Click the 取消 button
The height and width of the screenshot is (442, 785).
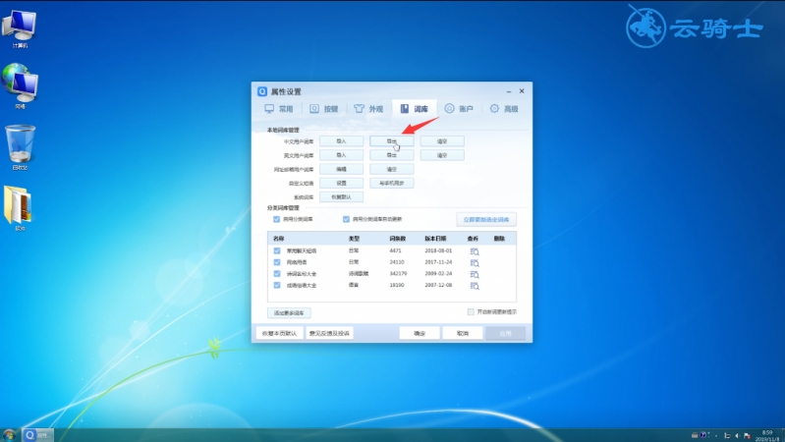(463, 333)
